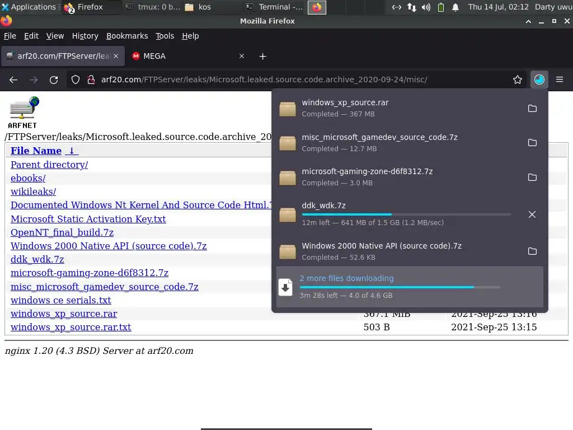Open Microsoft Static Activation Key.txt
This screenshot has width=573, height=430.
click(x=88, y=219)
